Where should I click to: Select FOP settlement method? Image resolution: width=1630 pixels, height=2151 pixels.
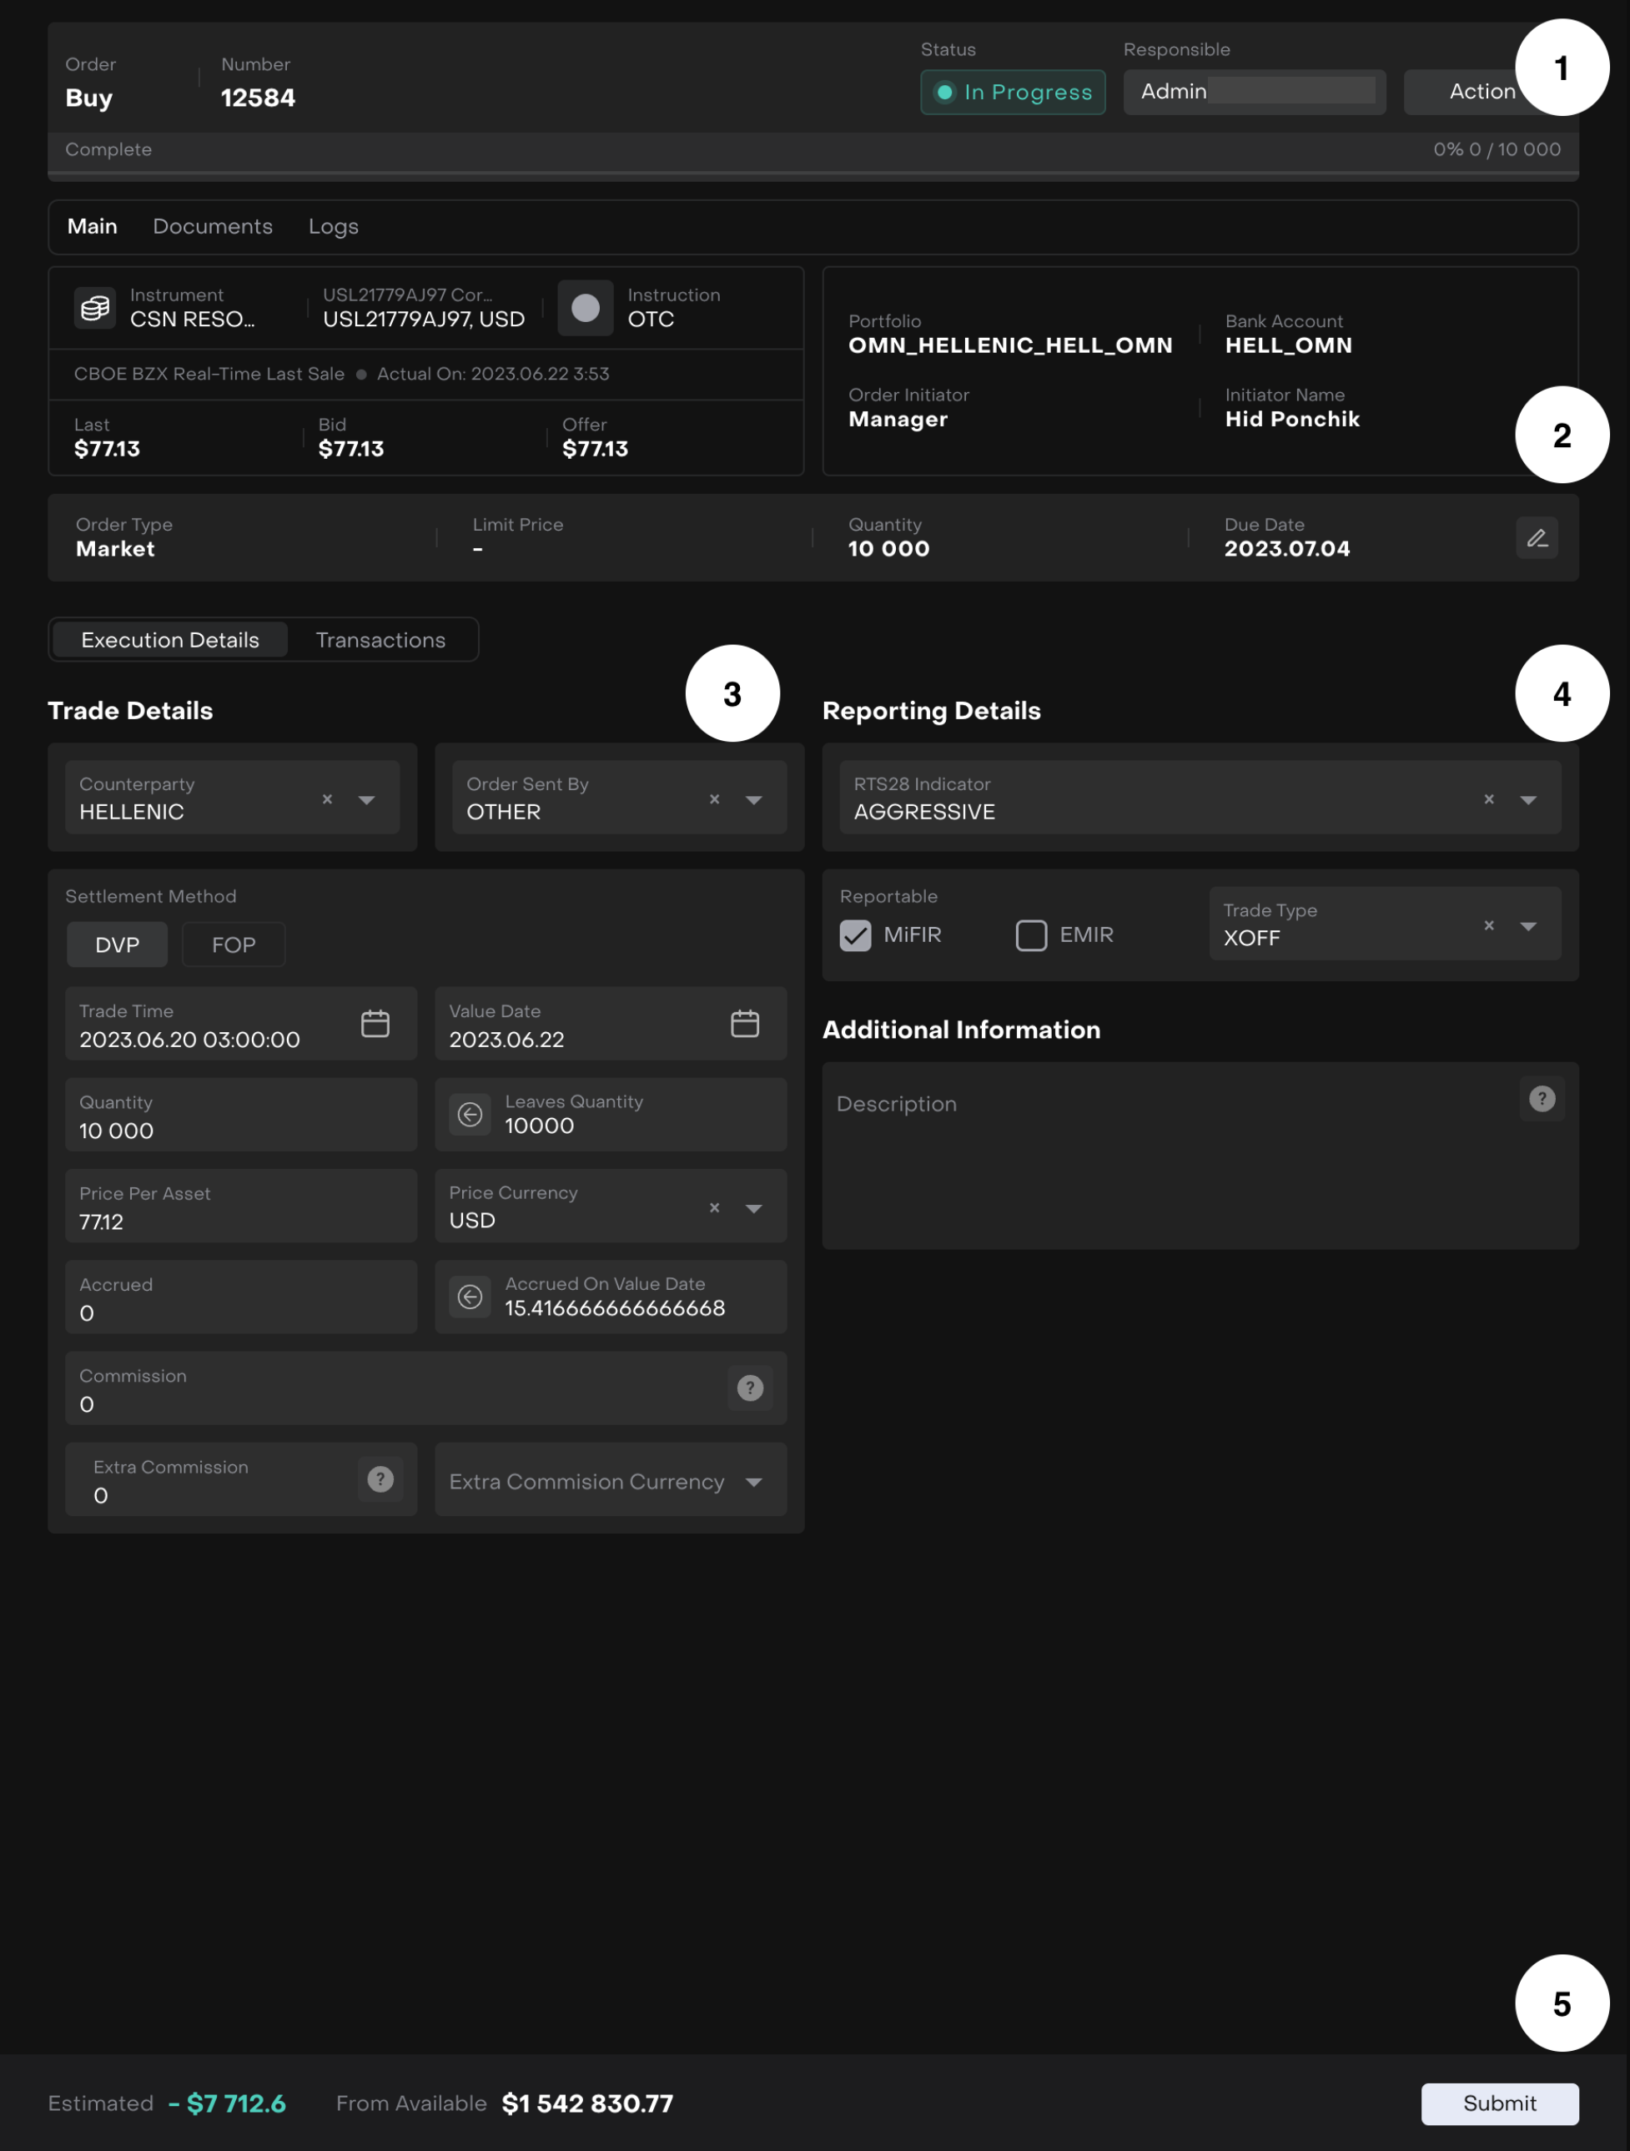(234, 945)
